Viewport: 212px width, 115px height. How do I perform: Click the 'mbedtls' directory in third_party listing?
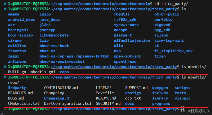122,14
